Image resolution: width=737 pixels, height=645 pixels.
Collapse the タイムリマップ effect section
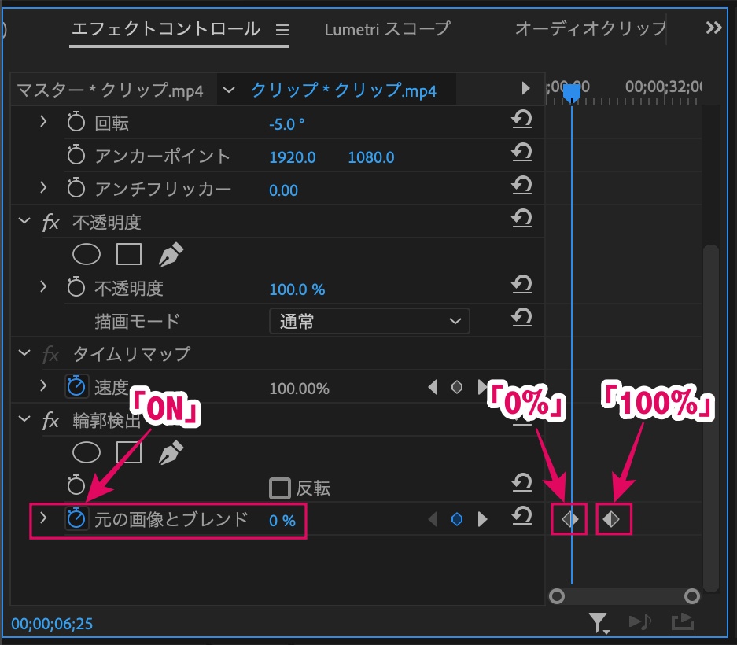[24, 352]
